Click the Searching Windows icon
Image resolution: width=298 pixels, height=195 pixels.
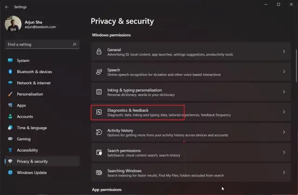click(99, 173)
